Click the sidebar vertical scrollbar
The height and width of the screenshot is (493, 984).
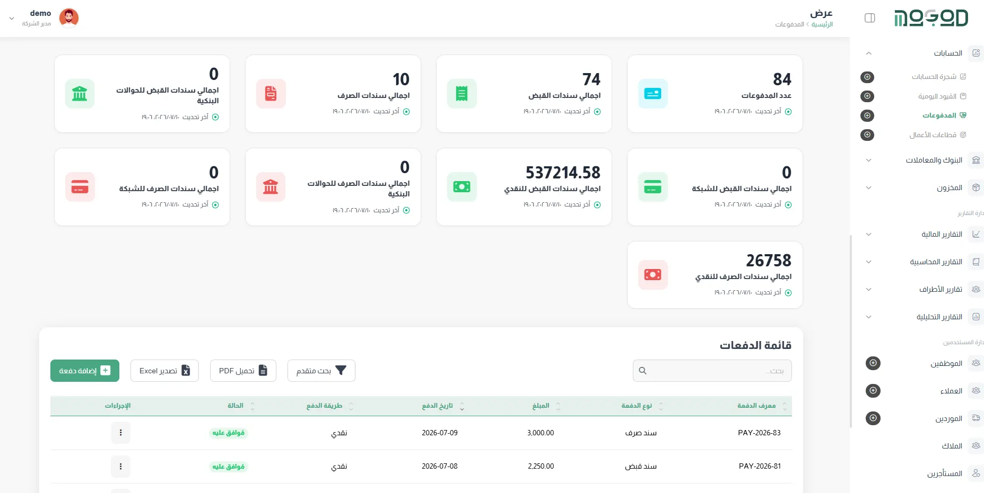point(851,331)
